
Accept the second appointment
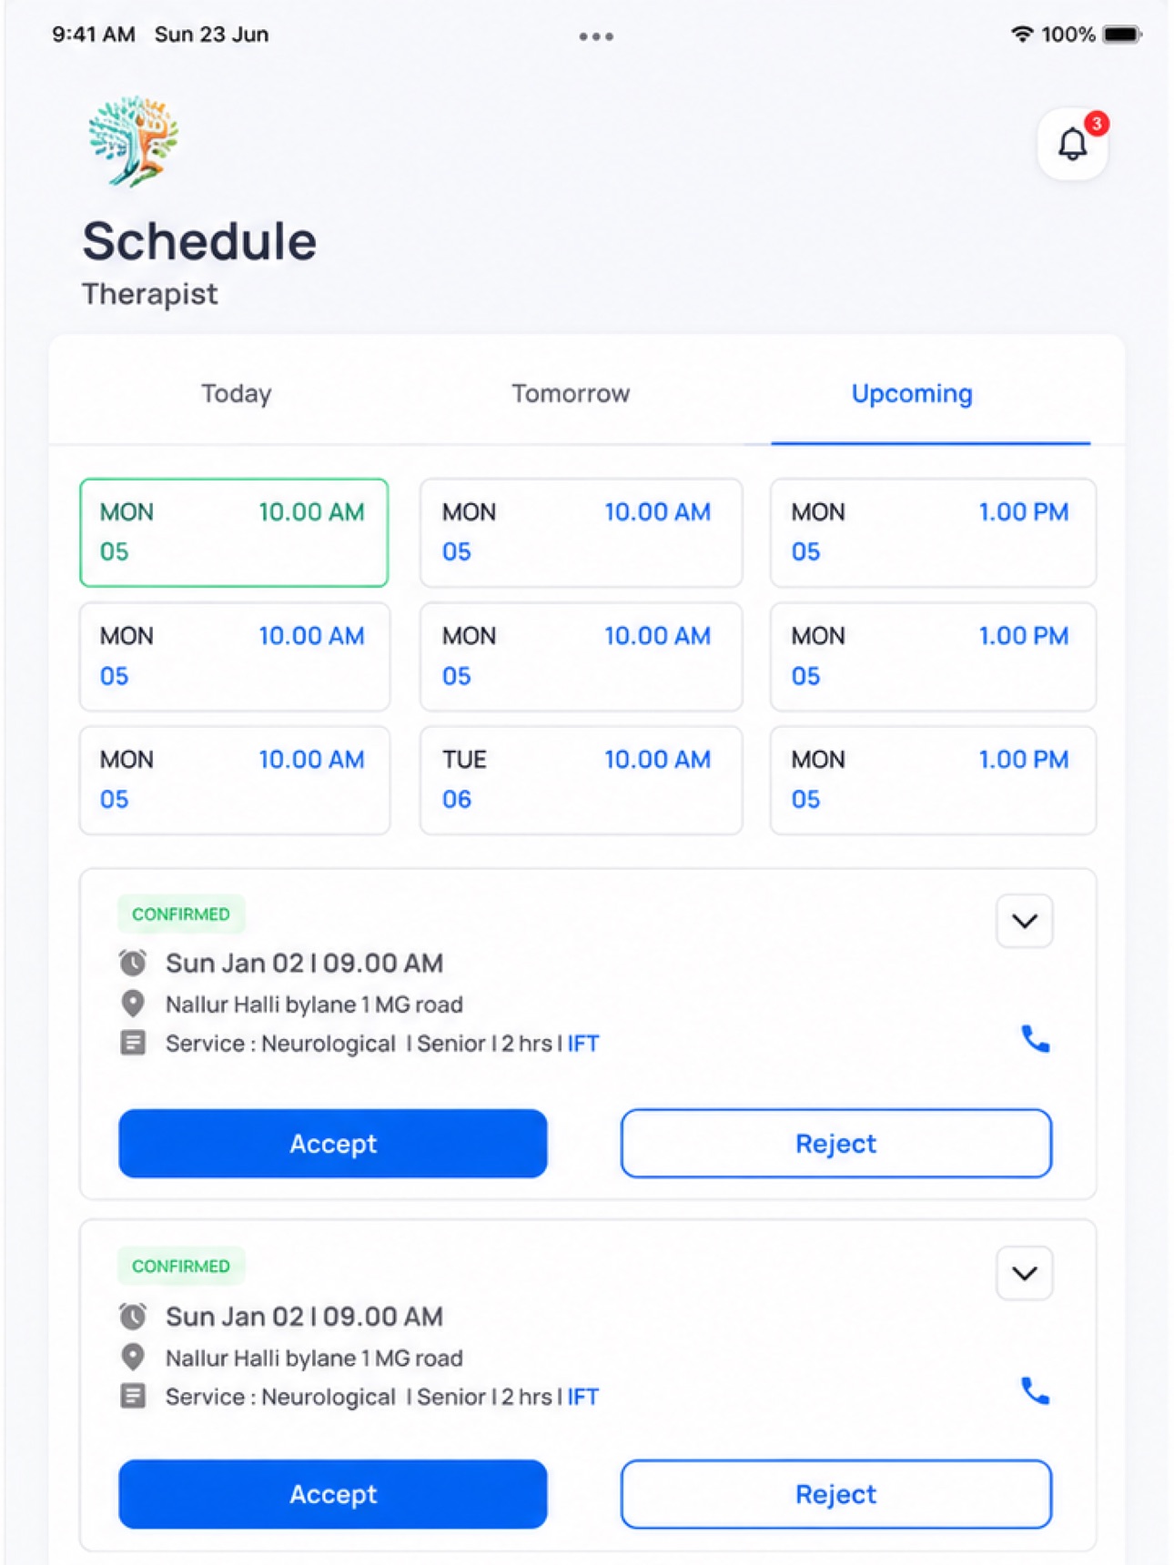tap(333, 1494)
